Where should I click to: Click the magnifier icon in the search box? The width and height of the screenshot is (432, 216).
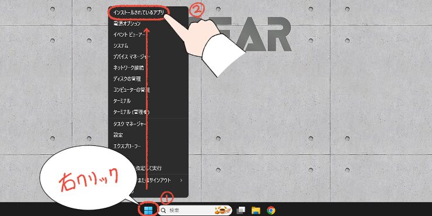163,211
